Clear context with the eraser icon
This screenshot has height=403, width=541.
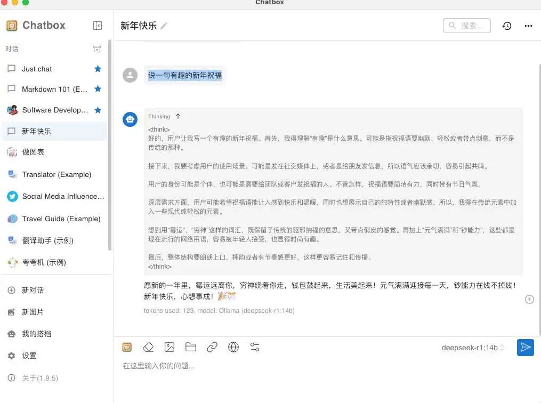[x=148, y=347]
